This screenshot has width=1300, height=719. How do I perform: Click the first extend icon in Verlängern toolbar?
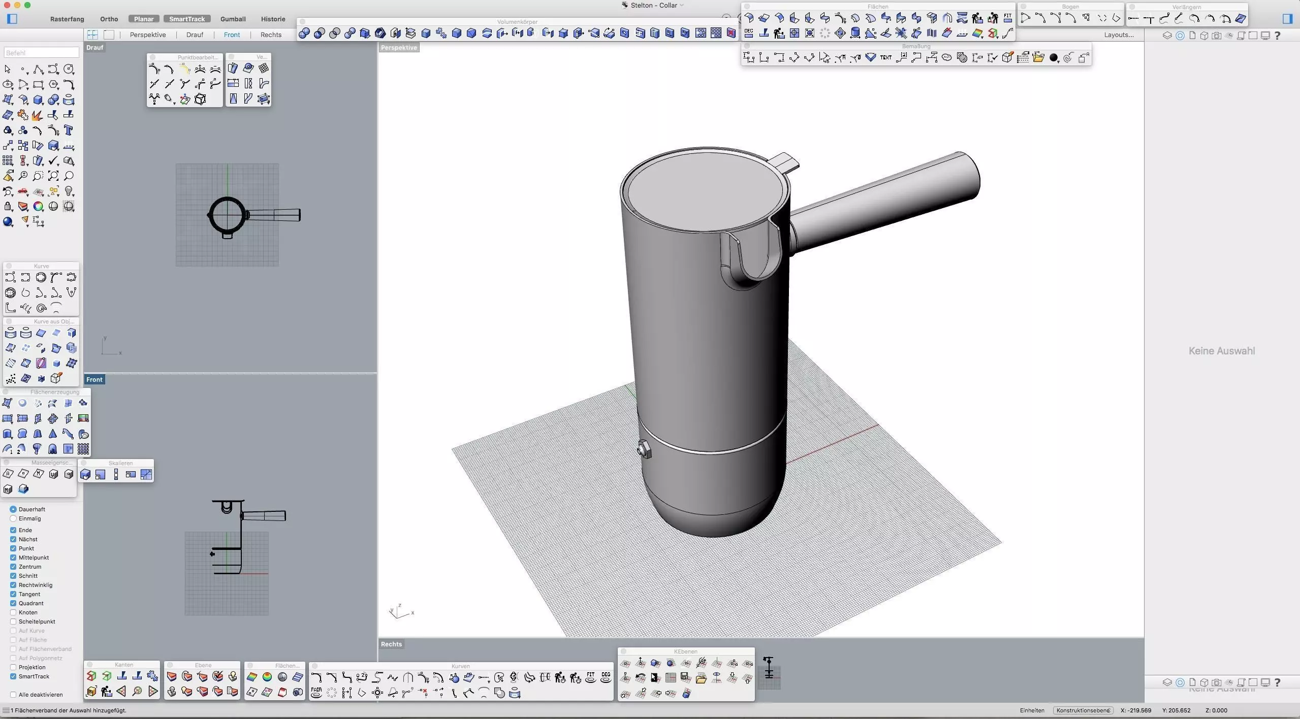pyautogui.click(x=1134, y=19)
